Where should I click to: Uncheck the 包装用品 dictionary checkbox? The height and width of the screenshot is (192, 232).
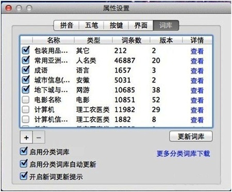pos(26,50)
